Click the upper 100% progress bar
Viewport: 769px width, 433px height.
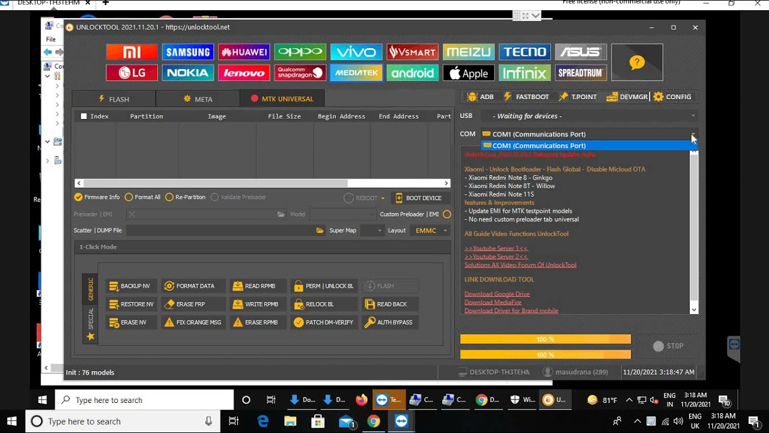coord(546,340)
